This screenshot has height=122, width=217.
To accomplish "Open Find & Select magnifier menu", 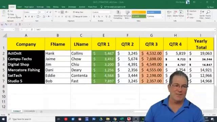I will click(208, 15).
